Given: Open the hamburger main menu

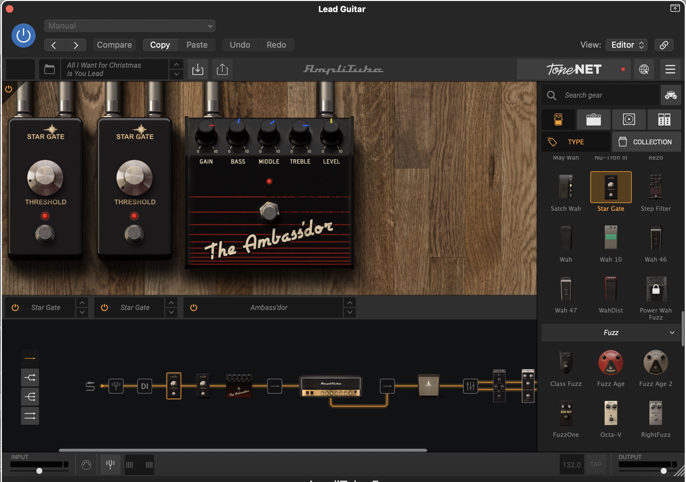Looking at the screenshot, I should (x=670, y=69).
